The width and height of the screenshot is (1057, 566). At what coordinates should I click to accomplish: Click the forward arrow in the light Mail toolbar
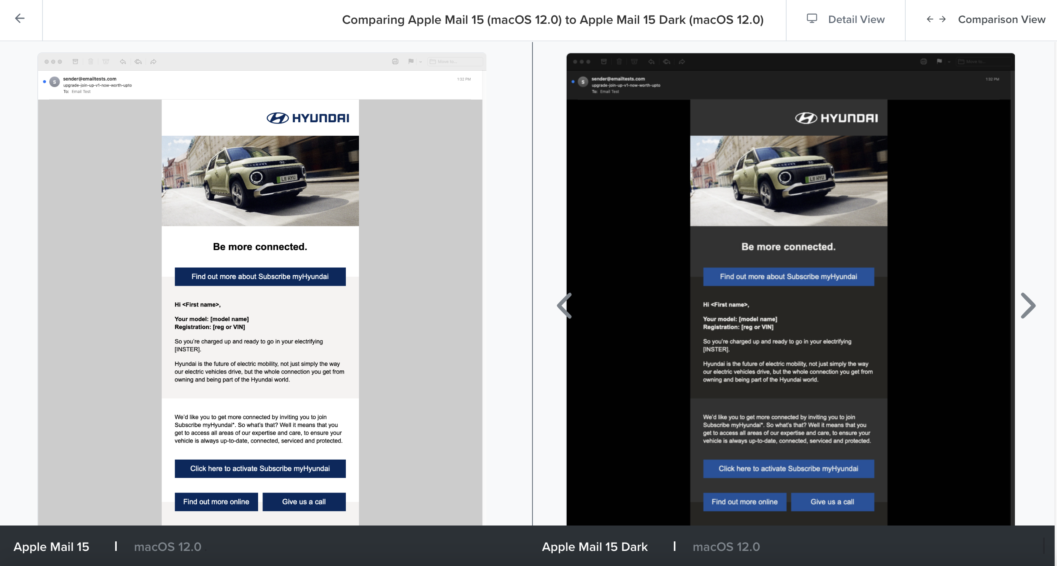click(x=153, y=62)
